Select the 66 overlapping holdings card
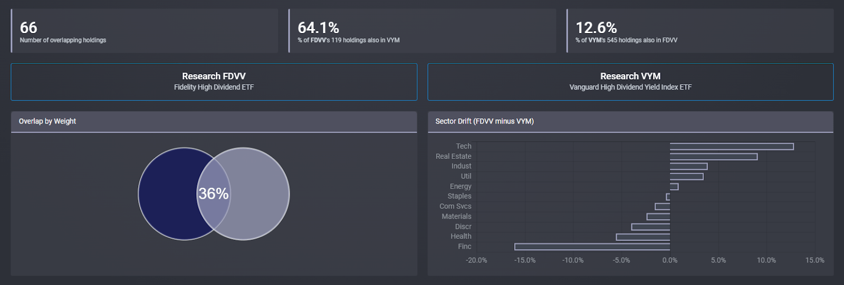 click(x=145, y=30)
